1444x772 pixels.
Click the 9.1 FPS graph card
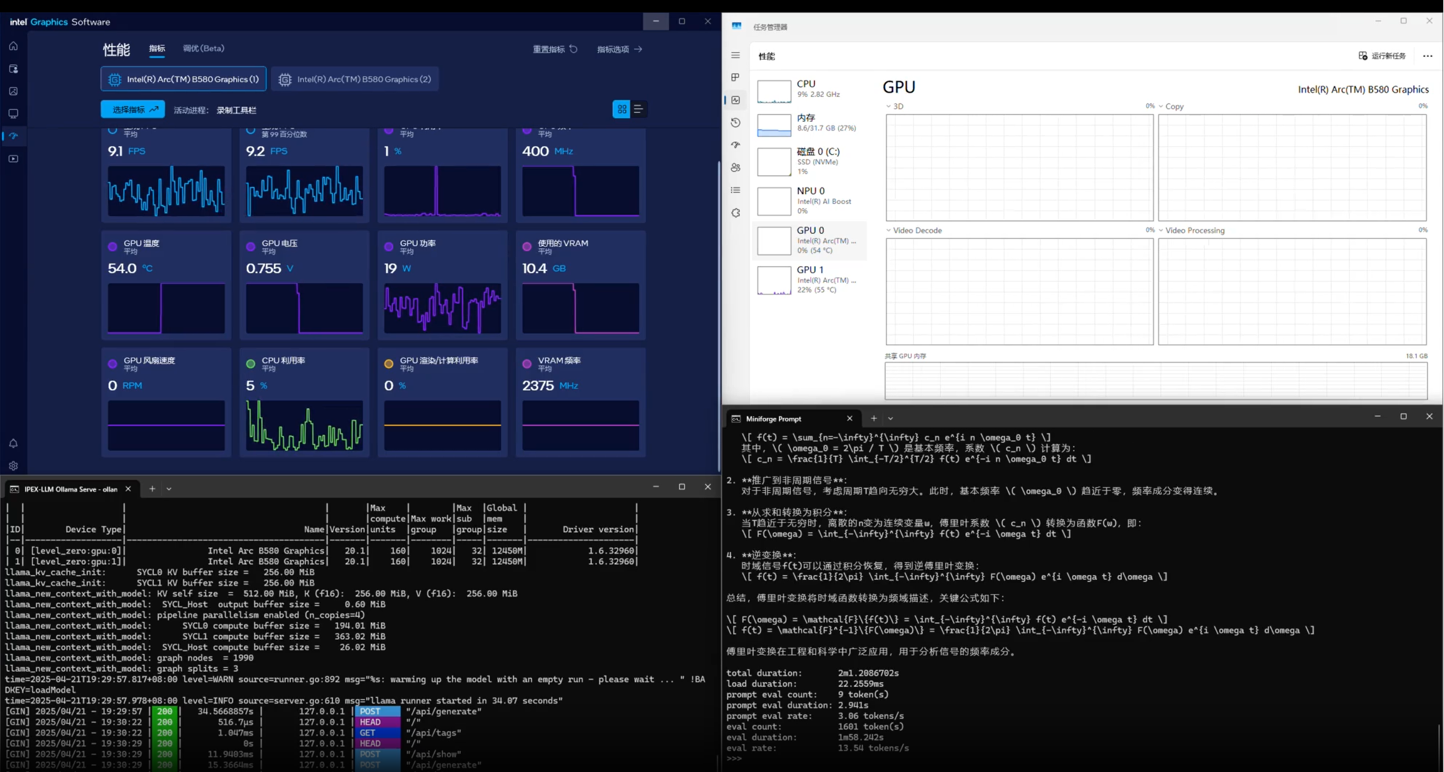(x=166, y=190)
